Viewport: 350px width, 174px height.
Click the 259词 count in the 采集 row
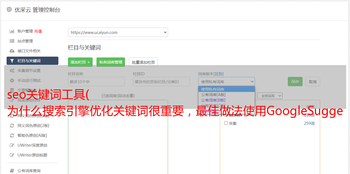coord(309,123)
